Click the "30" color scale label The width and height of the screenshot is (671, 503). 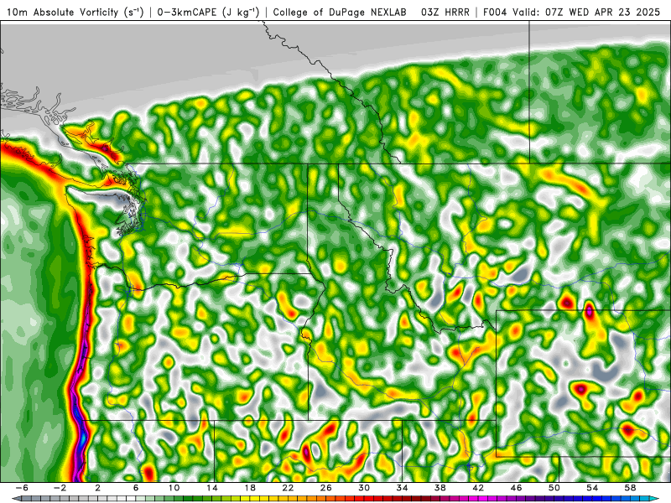[x=364, y=488]
